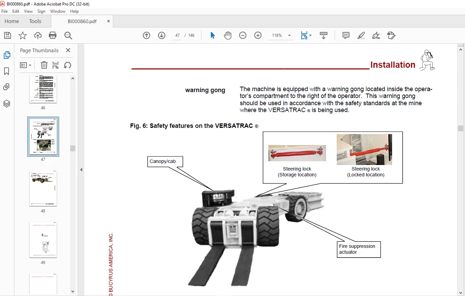Open the Edit menu
Screen dimensions: 465x296
point(16,11)
